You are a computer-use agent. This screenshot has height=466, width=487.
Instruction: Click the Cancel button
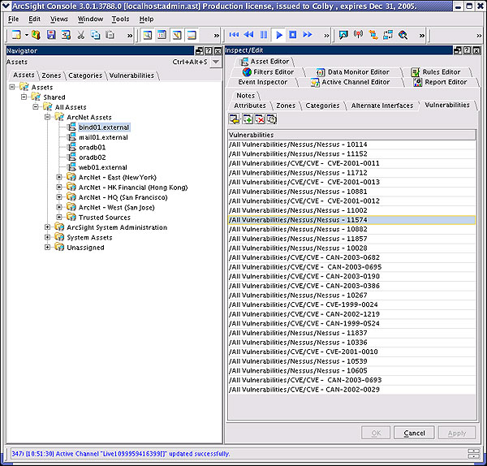pyautogui.click(x=414, y=433)
